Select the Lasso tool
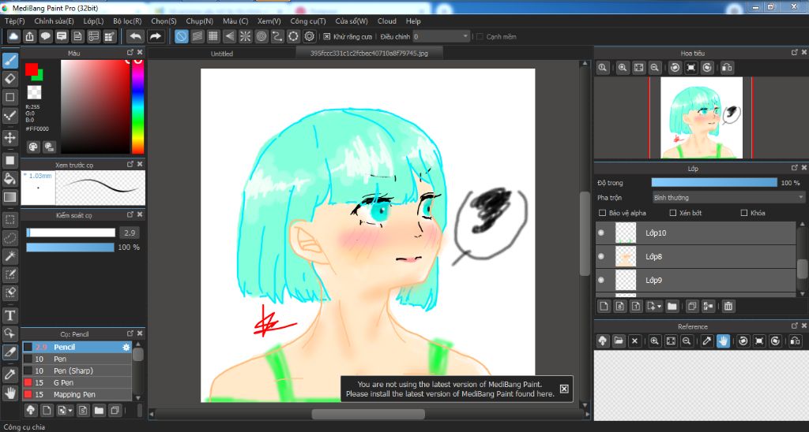 pos(9,238)
